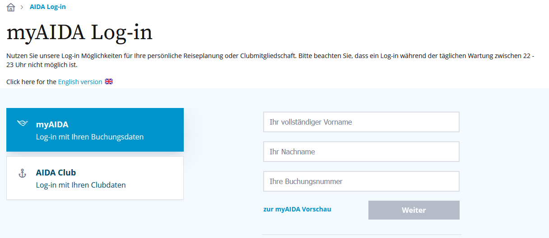Click the home icon in the breadcrumb
549x238 pixels.
pyautogui.click(x=11, y=7)
